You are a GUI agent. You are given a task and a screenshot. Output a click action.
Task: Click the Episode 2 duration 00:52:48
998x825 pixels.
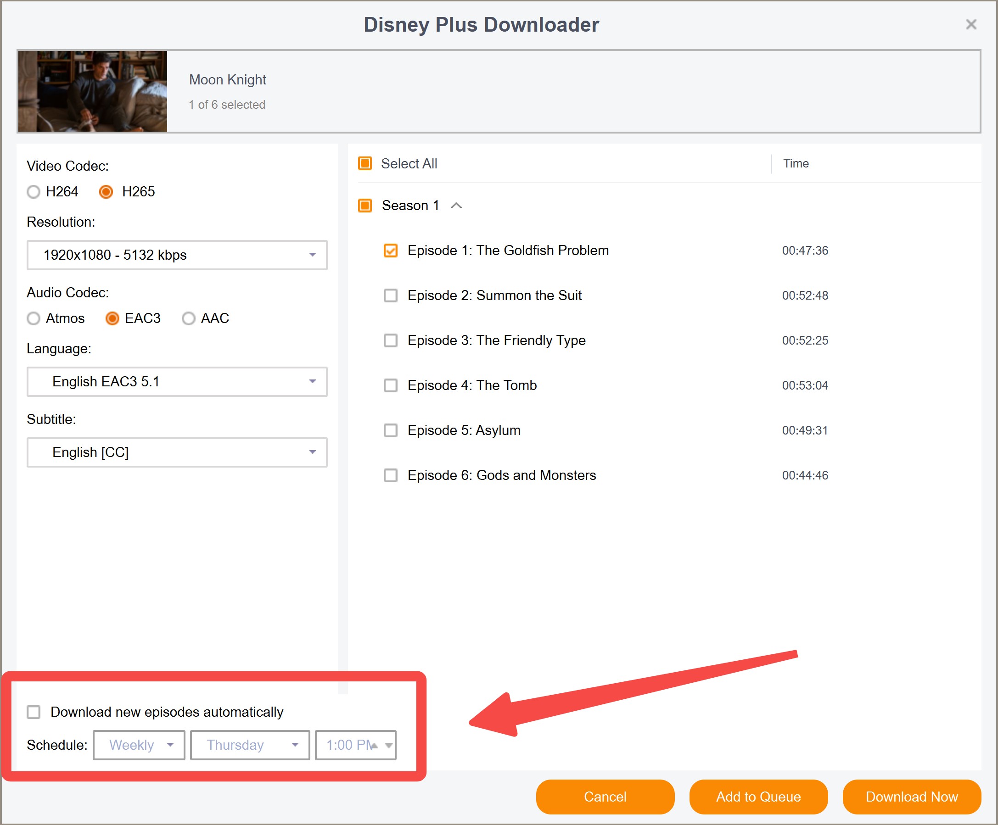click(x=805, y=295)
